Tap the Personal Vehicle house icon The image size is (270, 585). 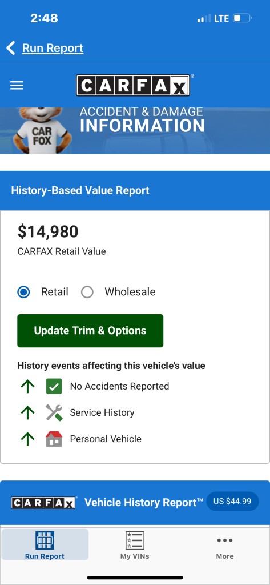click(54, 439)
